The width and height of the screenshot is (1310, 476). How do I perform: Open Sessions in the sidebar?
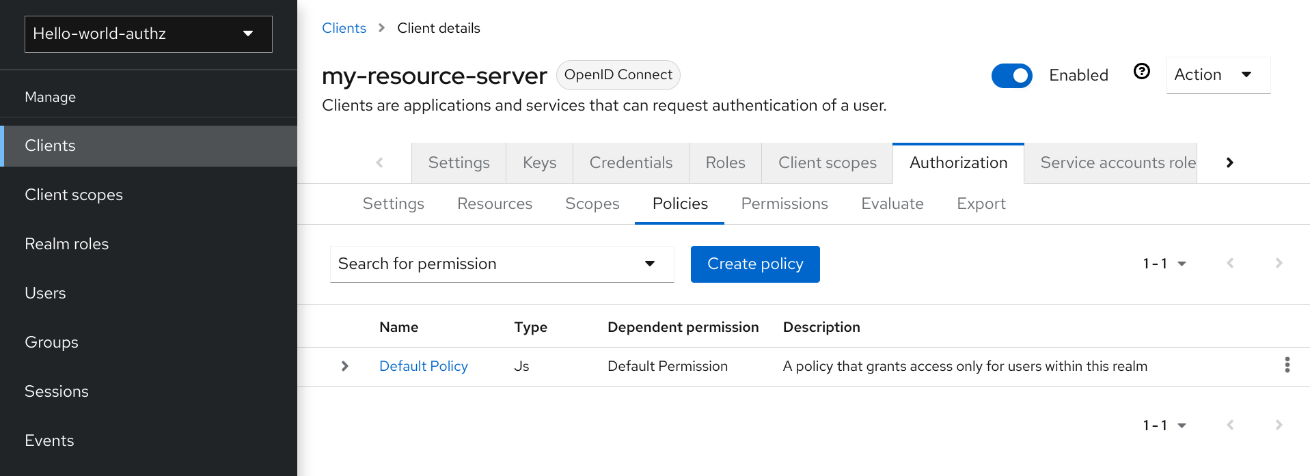point(148,391)
